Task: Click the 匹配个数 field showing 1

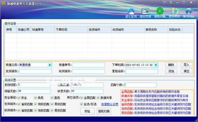Action: click(141, 85)
